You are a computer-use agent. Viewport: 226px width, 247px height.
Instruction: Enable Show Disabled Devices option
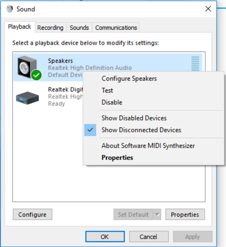point(134,118)
